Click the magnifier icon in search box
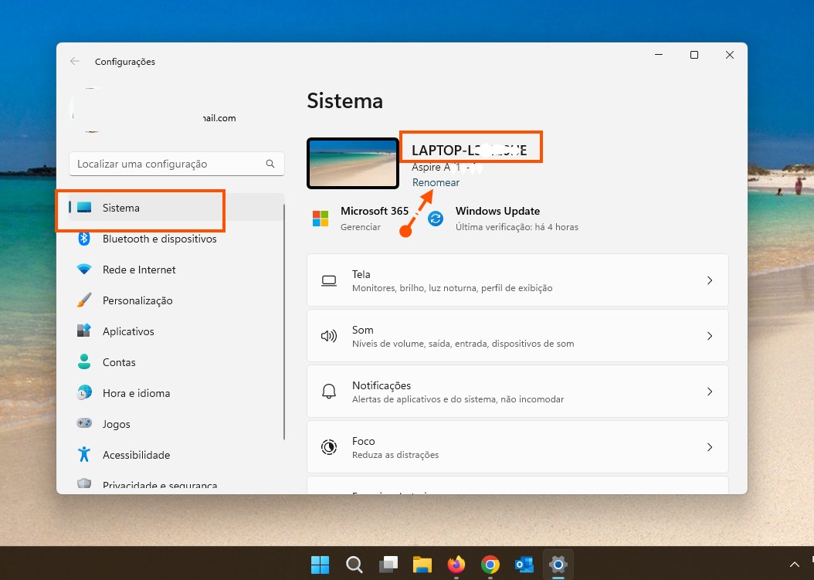This screenshot has height=580, width=814. point(270,164)
